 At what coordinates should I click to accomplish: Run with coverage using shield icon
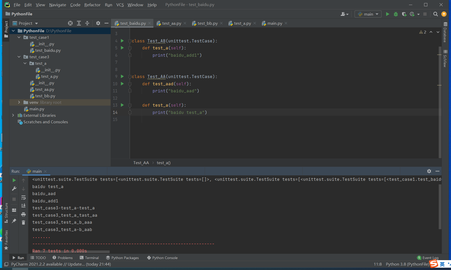[x=404, y=14]
